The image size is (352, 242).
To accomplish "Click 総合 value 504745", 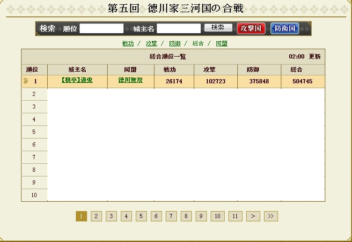I will click(302, 81).
